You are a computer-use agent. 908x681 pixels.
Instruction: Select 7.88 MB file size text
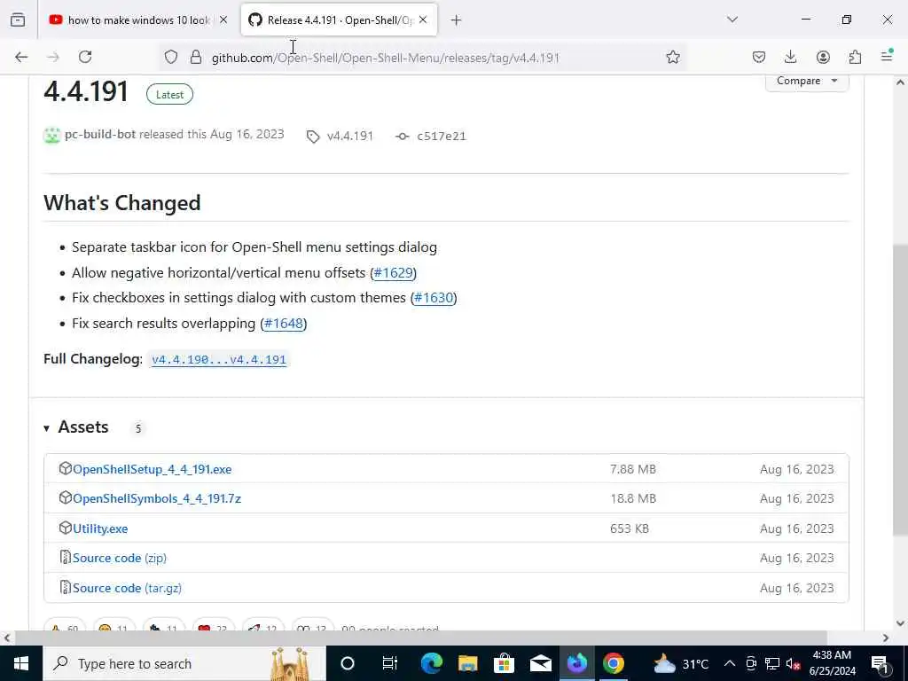point(633,470)
